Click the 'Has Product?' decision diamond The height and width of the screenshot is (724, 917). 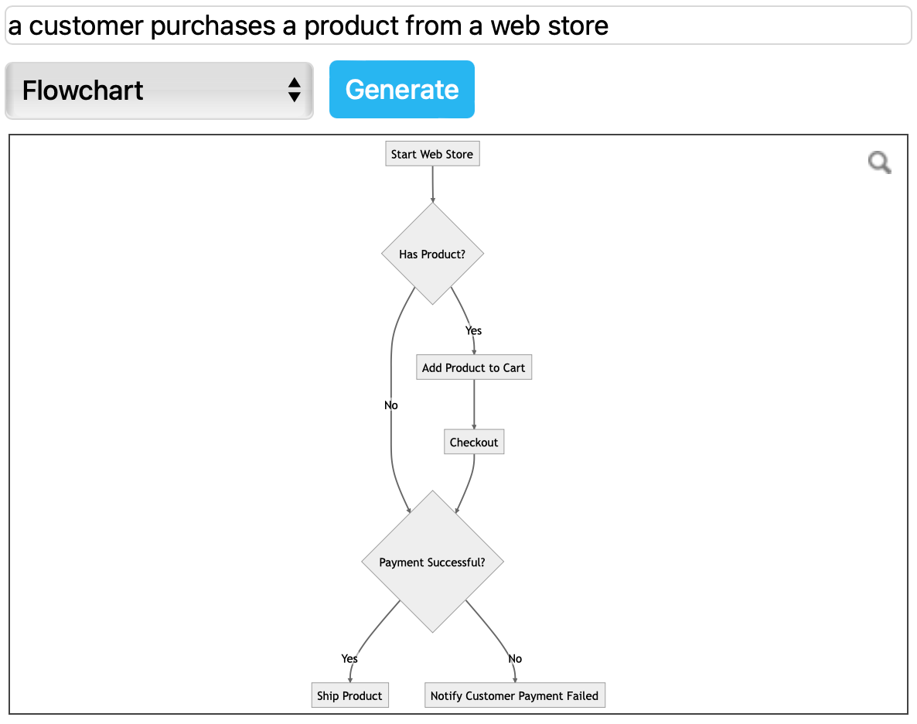tap(432, 253)
